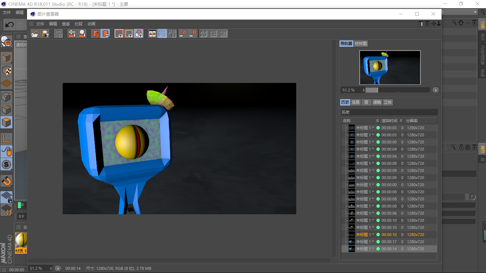This screenshot has height=273, width=486.
Task: Toggle the locked workplane grid icon
Action: click(x=6, y=196)
